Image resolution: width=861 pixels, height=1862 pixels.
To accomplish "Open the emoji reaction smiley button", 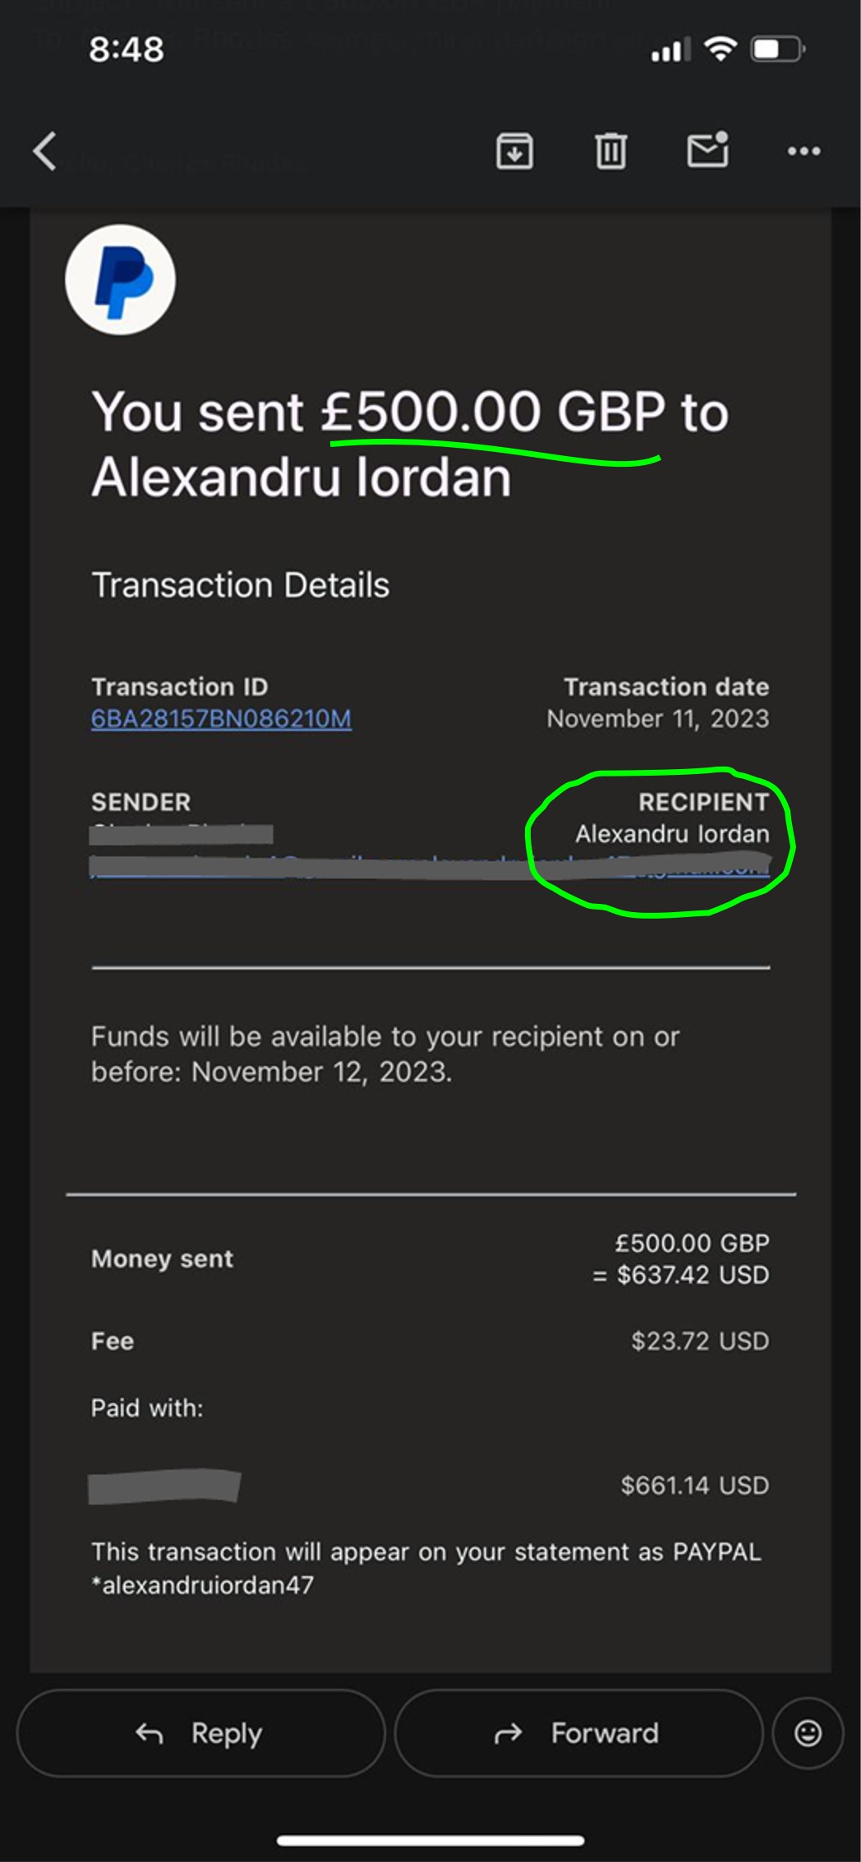I will point(808,1733).
